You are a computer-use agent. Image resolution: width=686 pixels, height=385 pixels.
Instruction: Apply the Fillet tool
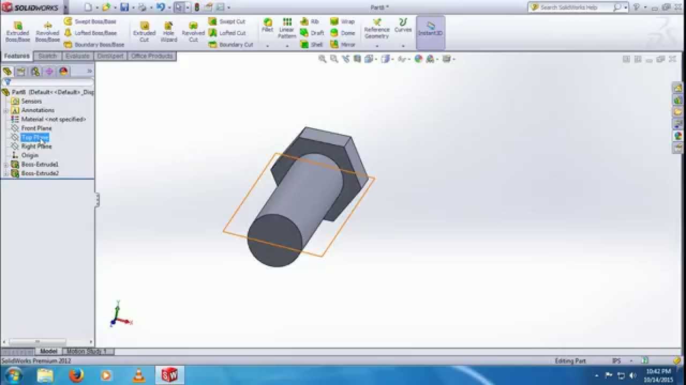[267, 26]
